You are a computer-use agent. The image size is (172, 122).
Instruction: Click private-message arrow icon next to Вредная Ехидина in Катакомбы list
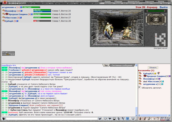[x=140, y=76]
